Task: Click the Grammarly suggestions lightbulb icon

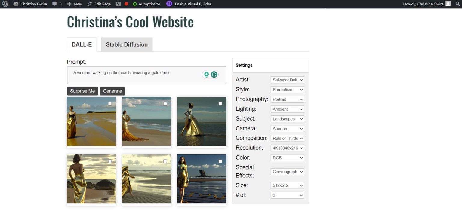Action: pyautogui.click(x=207, y=75)
